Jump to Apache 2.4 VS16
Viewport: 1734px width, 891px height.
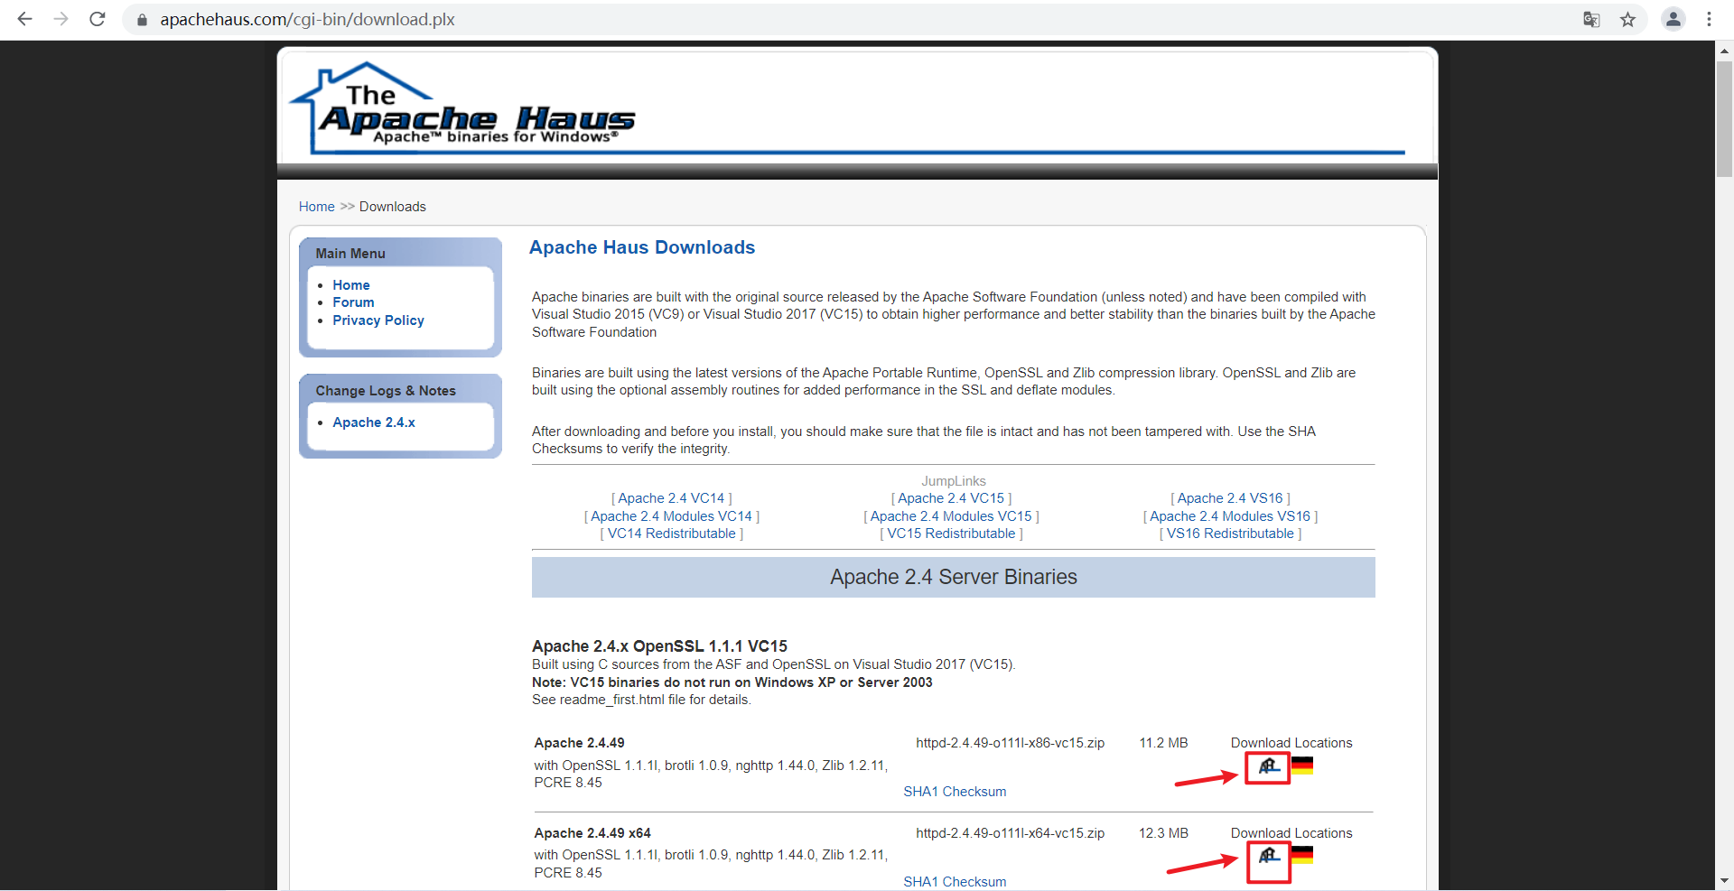point(1230,498)
